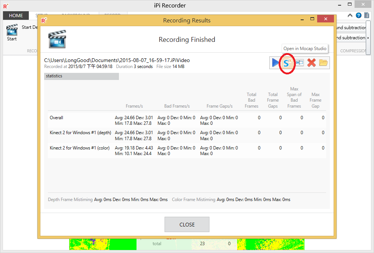Click the document list icon beside help
374x253 pixels.
[x=367, y=15]
